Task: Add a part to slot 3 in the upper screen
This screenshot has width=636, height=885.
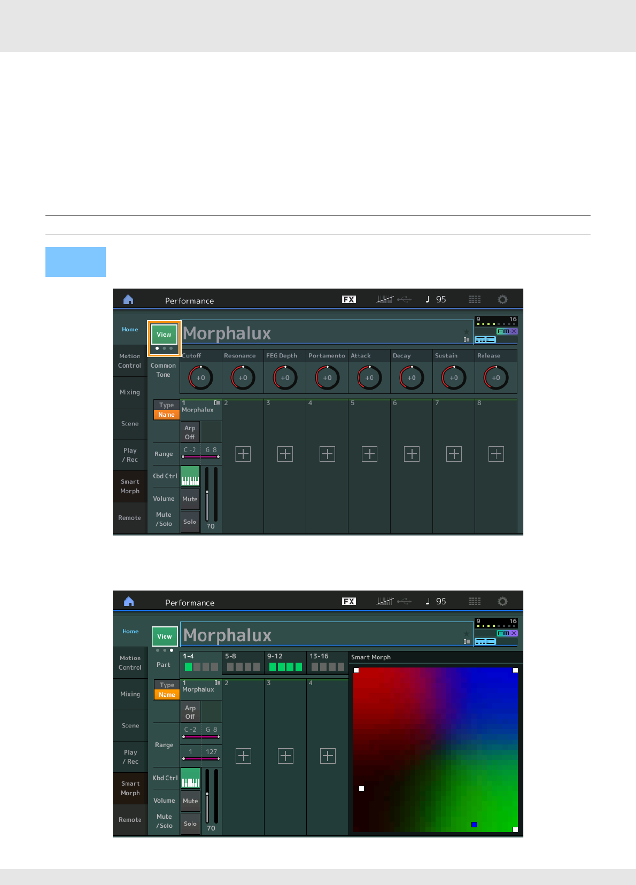Action: (285, 454)
